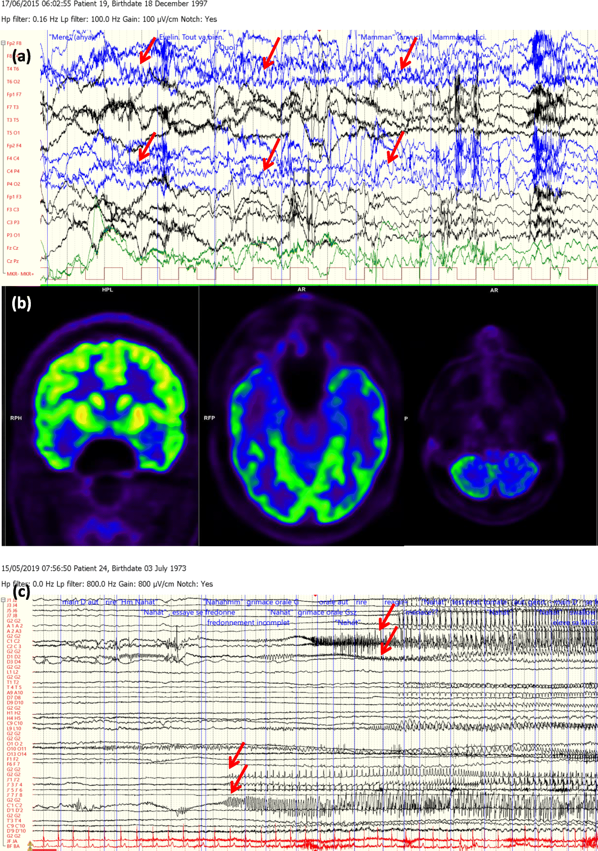Image resolution: width=598 pixels, height=851 pixels.
Task: Click the "couche" annotation
Action: (x=296, y=37)
